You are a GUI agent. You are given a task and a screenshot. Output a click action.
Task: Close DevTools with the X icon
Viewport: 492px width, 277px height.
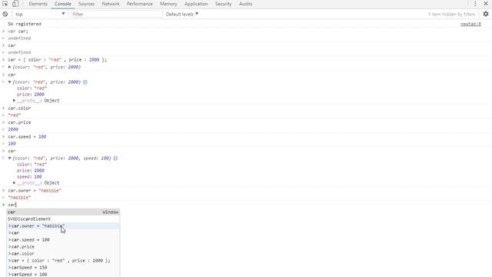tap(486, 4)
